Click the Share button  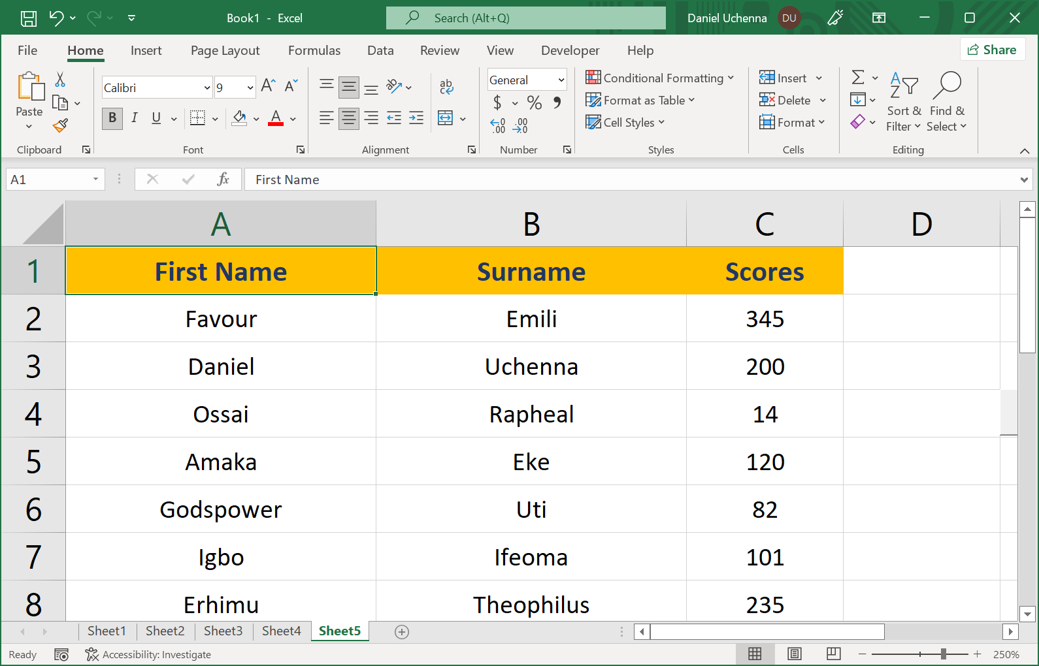[x=992, y=50]
